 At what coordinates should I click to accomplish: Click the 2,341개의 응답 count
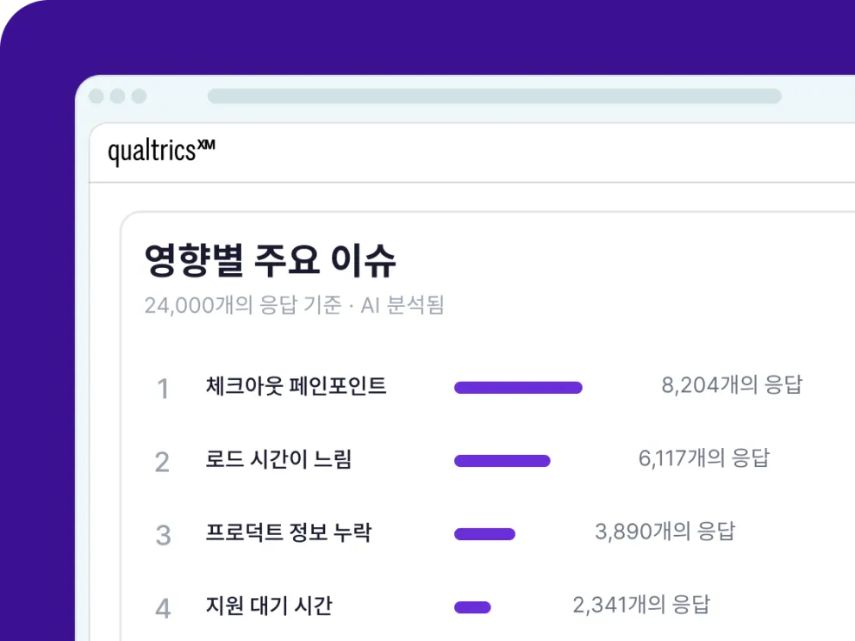641,605
